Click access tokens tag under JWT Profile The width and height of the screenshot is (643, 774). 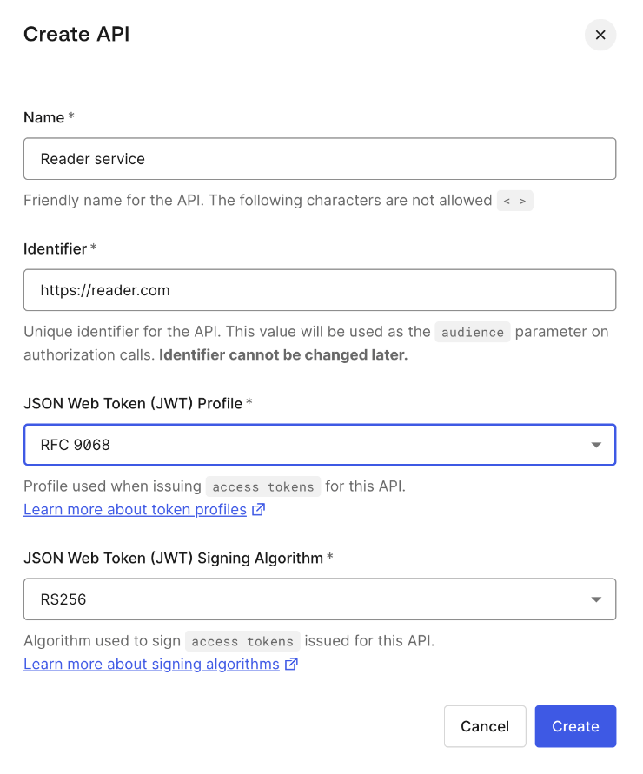(x=263, y=486)
